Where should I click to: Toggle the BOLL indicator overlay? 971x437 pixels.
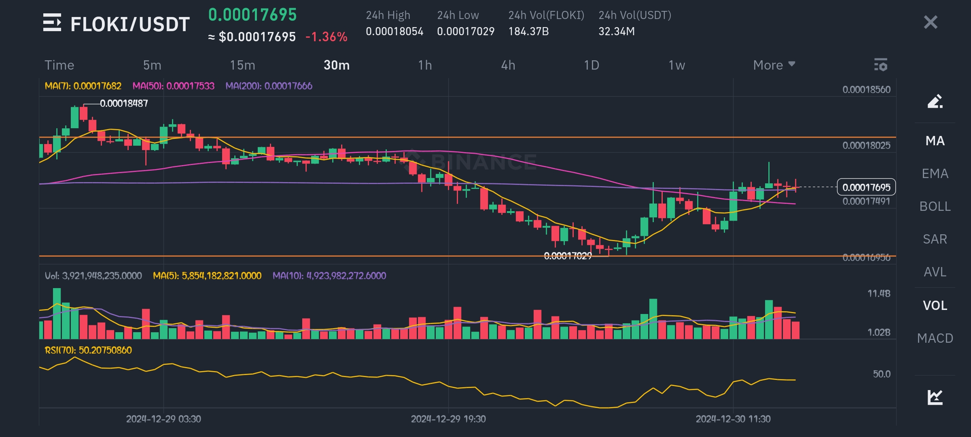(935, 206)
